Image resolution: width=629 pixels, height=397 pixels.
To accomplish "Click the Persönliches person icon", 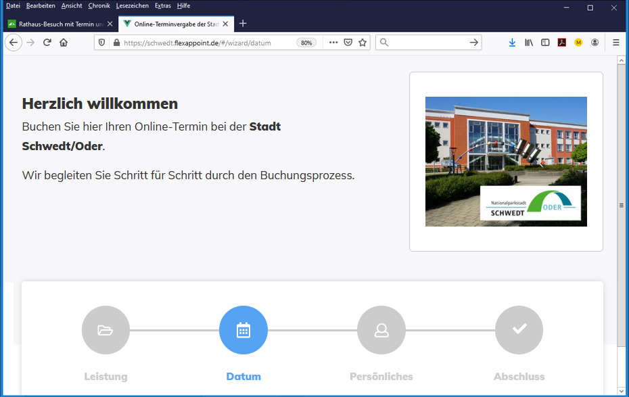I will [x=381, y=330].
